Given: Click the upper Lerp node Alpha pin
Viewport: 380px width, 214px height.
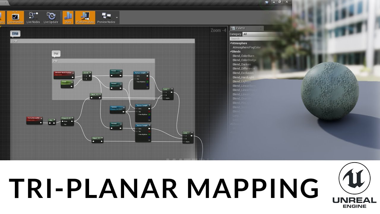Looking at the screenshot, I should (x=164, y=98).
